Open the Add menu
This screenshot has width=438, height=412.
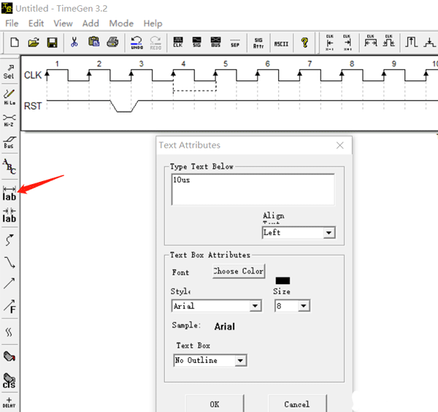click(91, 23)
